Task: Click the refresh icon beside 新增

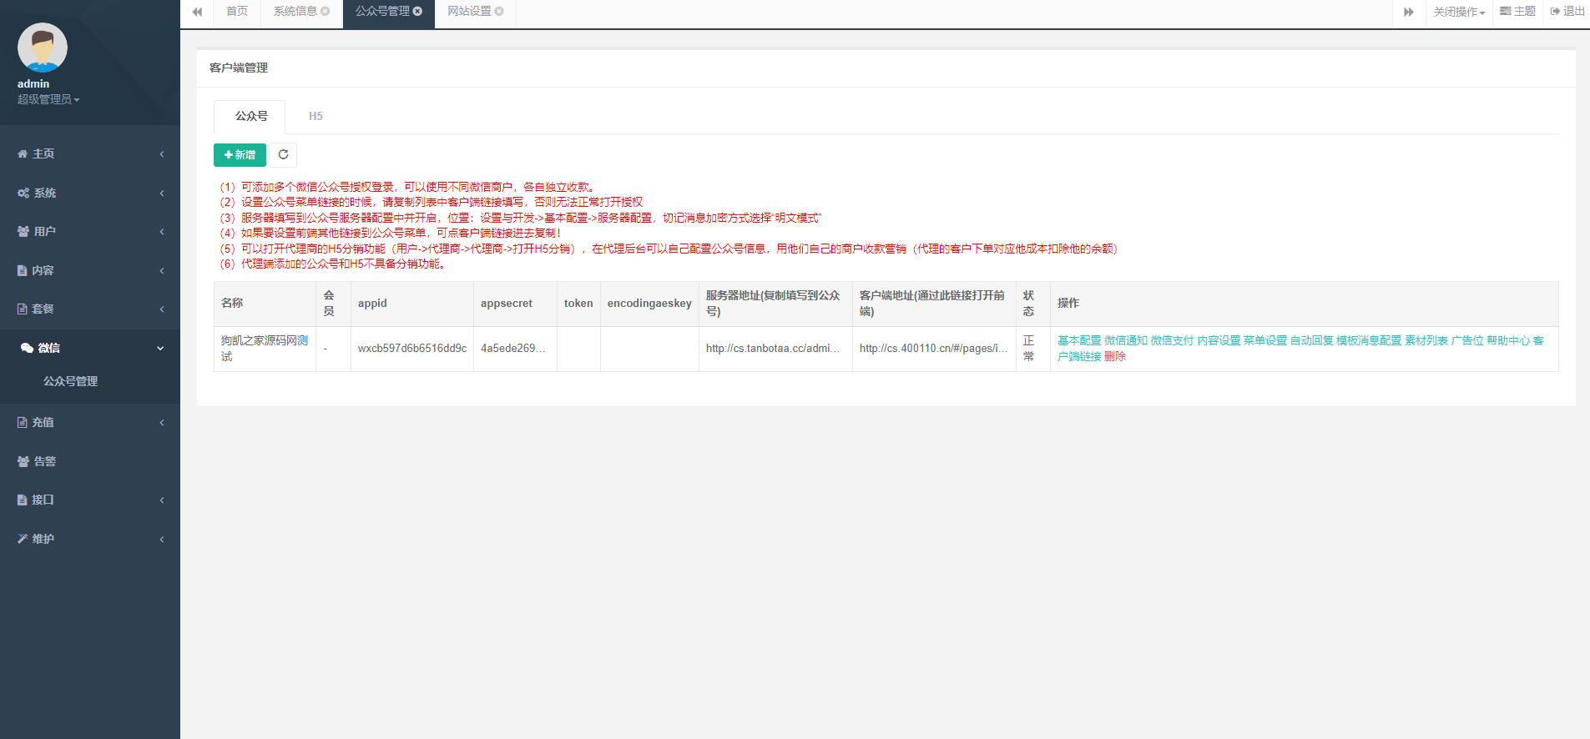Action: (x=283, y=154)
